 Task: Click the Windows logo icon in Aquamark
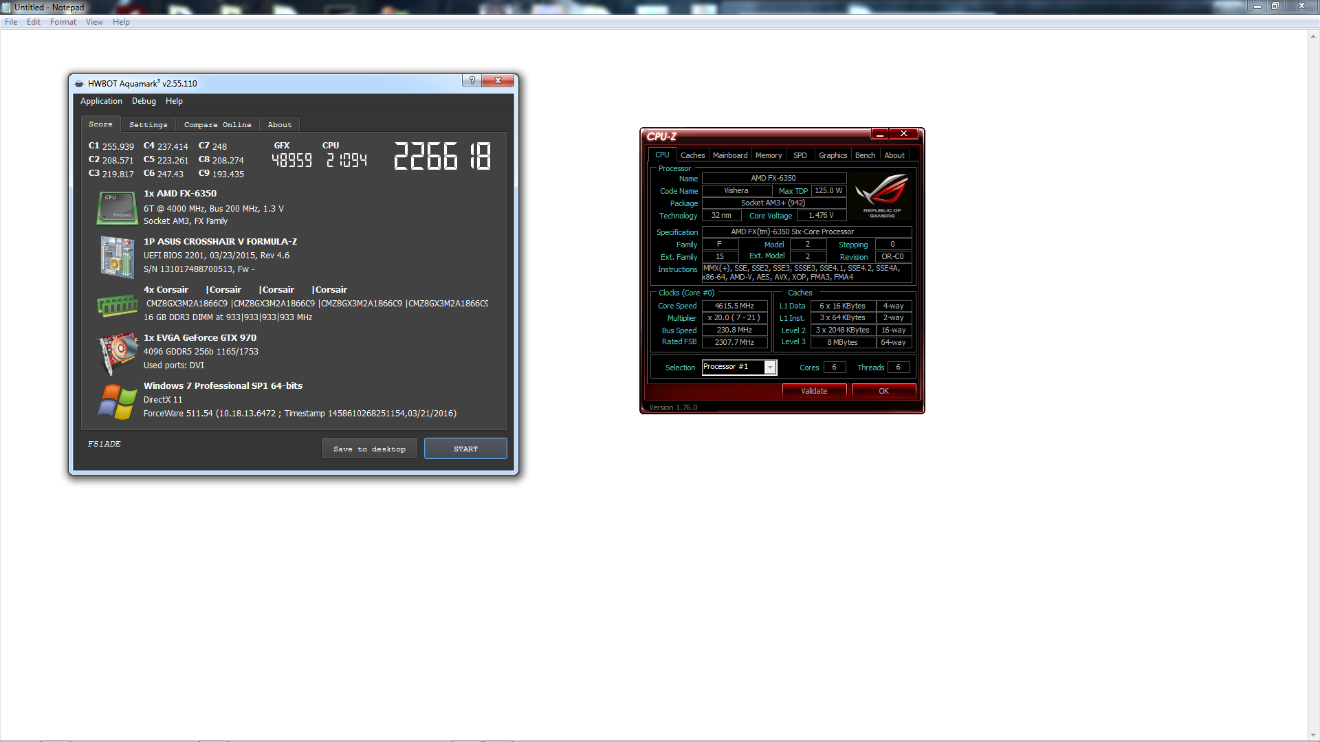coord(117,402)
